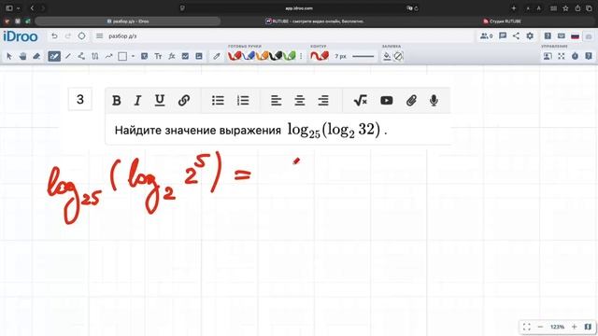This screenshot has width=598, height=336.
Task: Insert a math formula with the root icon
Action: tap(361, 101)
